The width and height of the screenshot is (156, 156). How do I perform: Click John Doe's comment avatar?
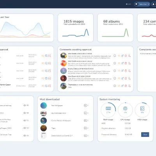[x=64, y=78]
